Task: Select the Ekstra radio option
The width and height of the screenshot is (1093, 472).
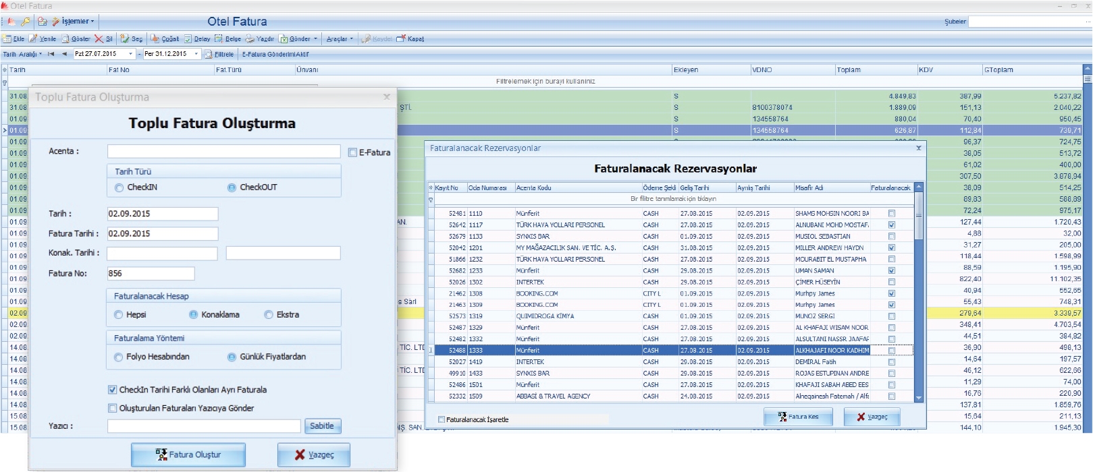Action: tap(269, 315)
